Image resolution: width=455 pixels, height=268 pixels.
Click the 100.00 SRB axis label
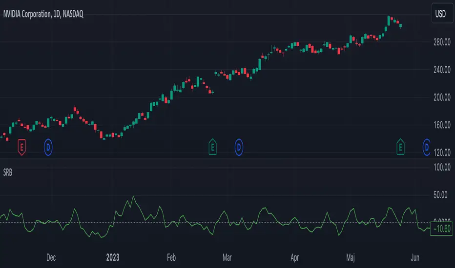coord(442,167)
